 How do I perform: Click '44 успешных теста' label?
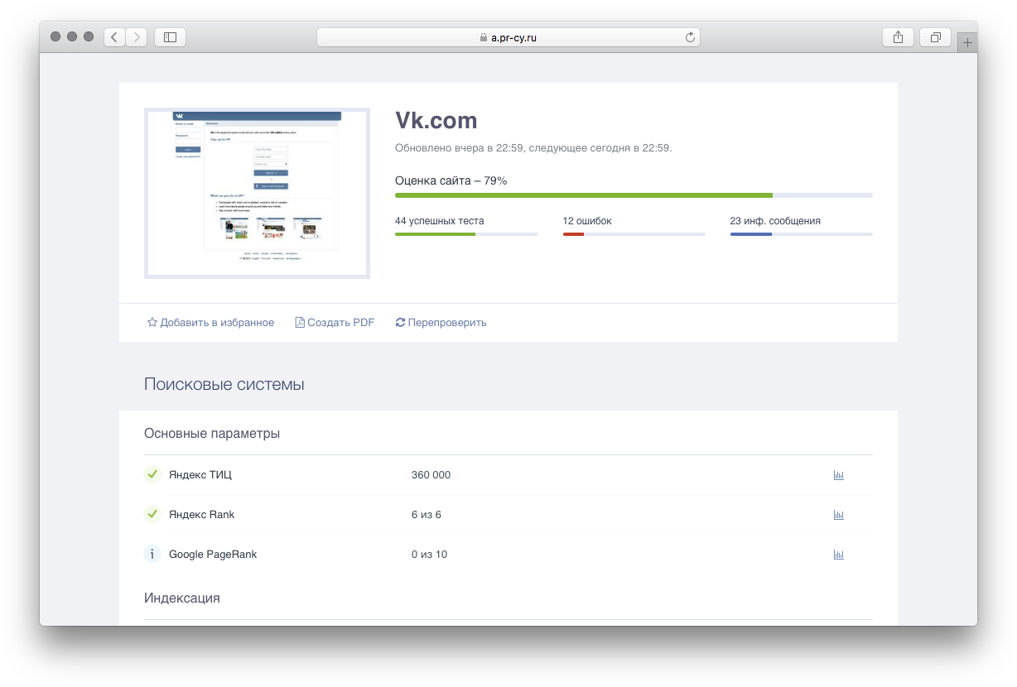point(440,221)
